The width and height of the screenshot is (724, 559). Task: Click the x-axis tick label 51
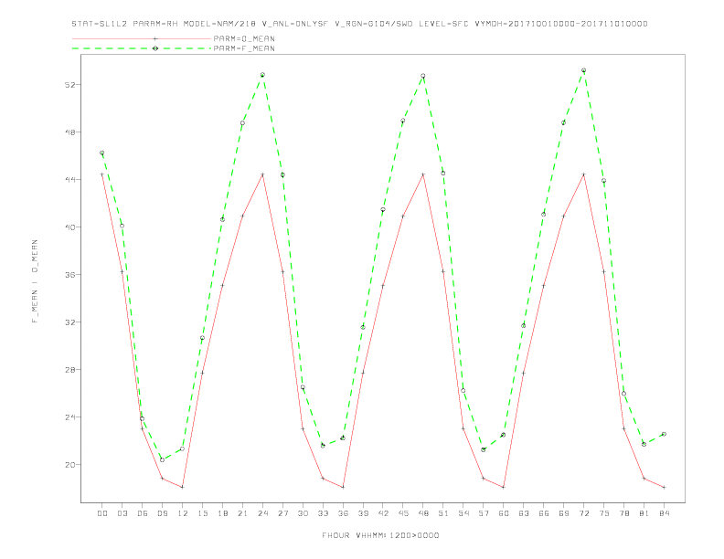click(443, 513)
